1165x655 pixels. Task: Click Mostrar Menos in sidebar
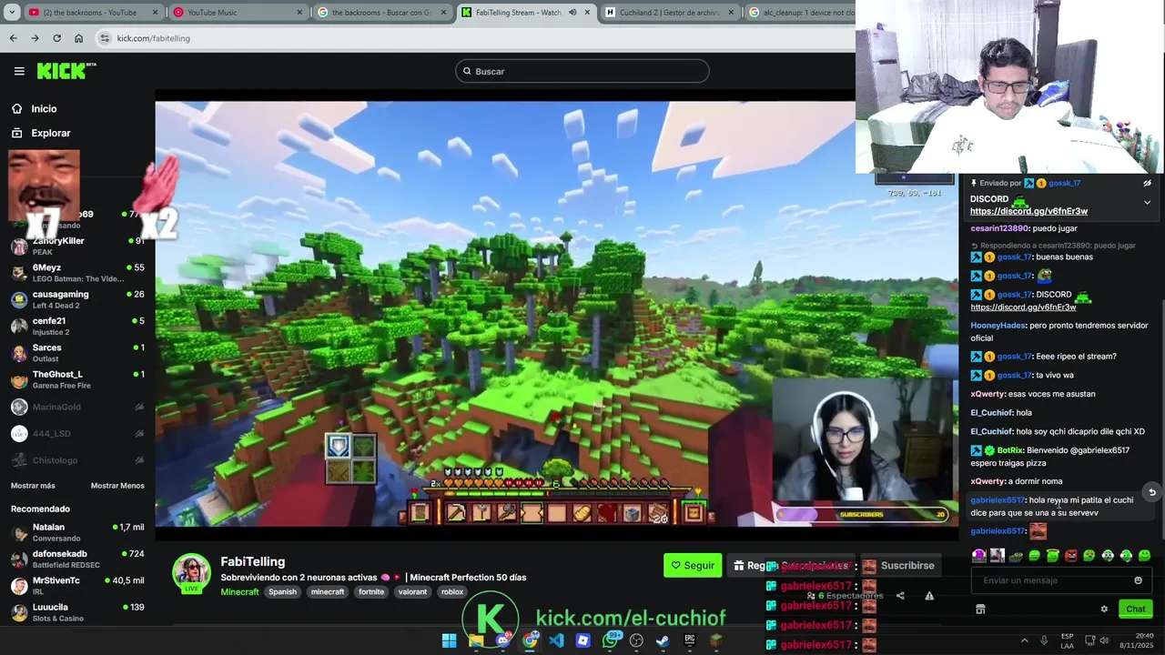[117, 486]
